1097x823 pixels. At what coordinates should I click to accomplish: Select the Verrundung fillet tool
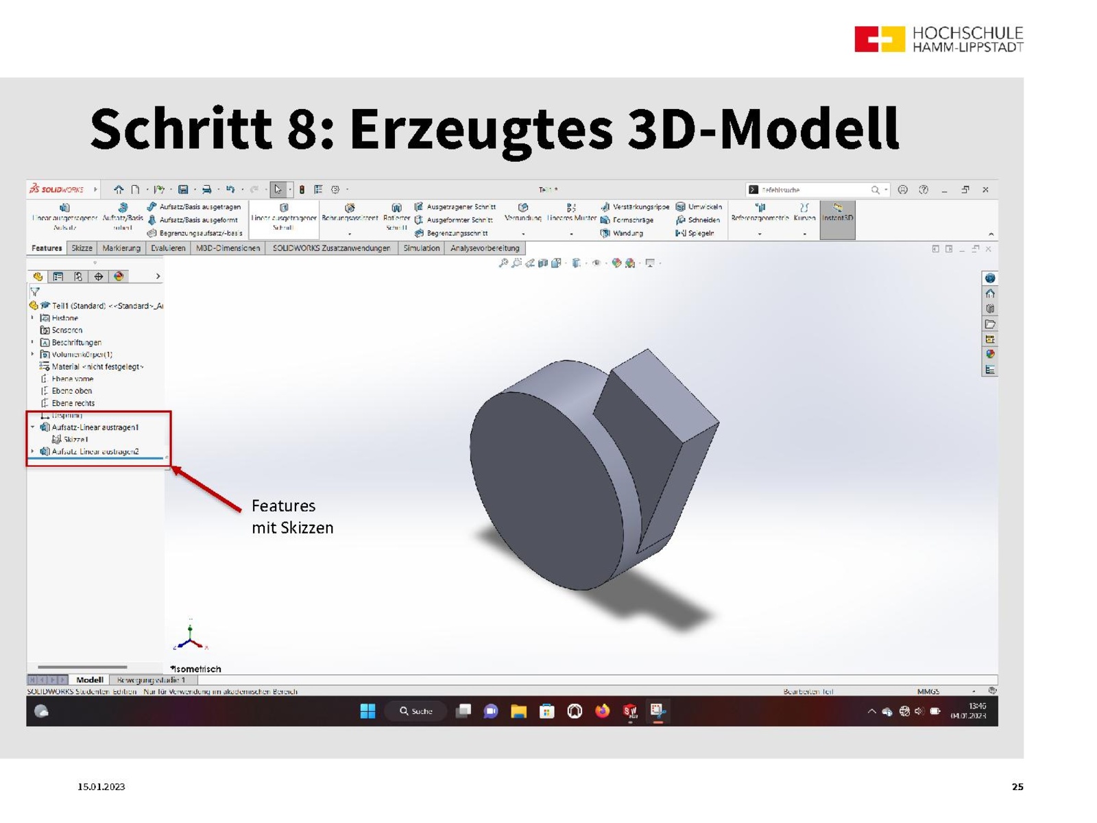tap(523, 208)
